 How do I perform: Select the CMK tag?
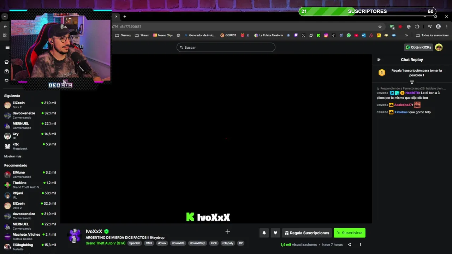[149, 243]
